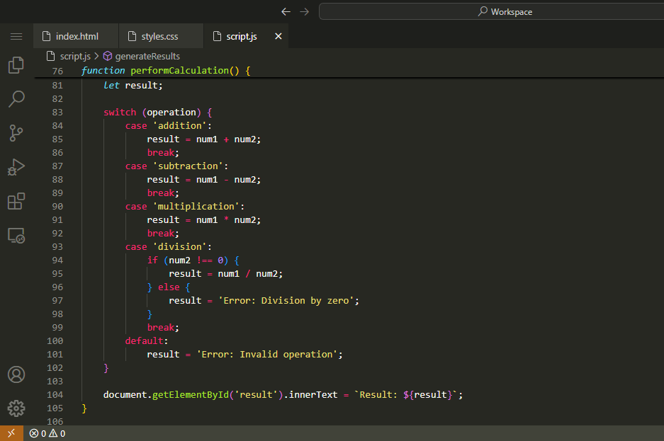Switch to the styles.css tab

[x=152, y=36]
